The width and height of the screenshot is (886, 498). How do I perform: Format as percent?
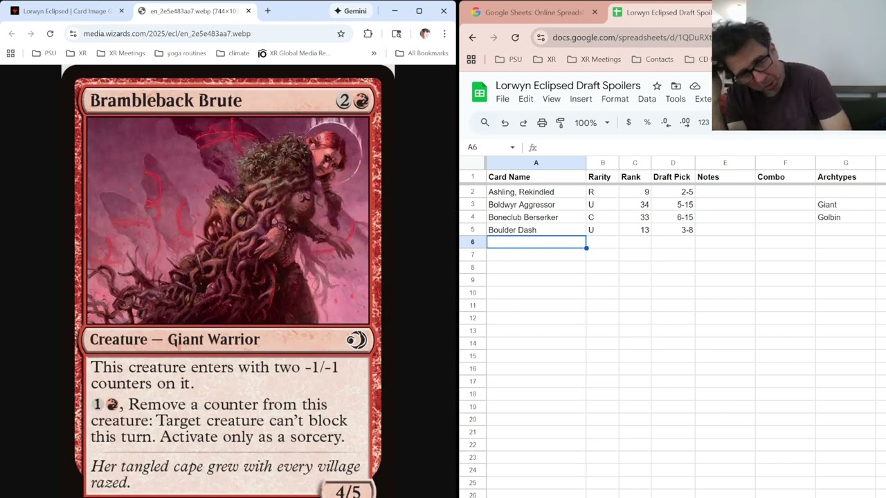click(647, 122)
